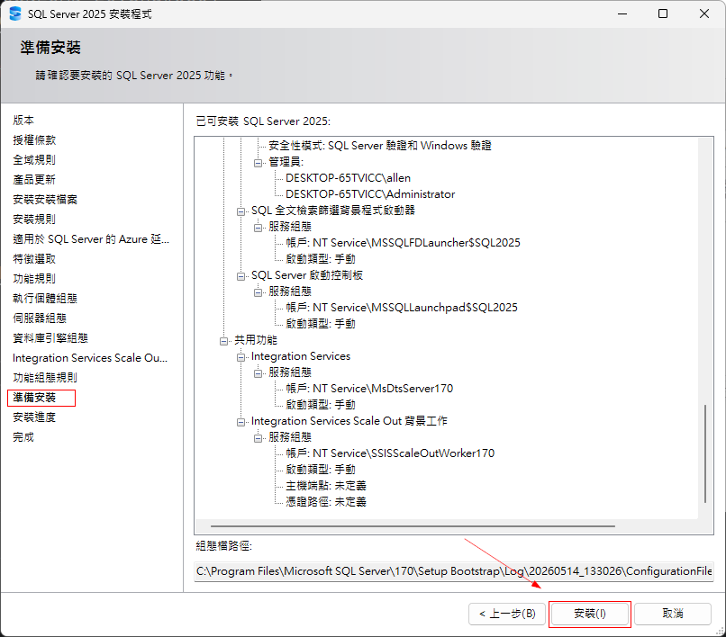726x637 pixels.
Task: Select the 功能組態規則 step
Action: pyautogui.click(x=45, y=378)
